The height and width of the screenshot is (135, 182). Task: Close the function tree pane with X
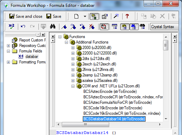53,37
